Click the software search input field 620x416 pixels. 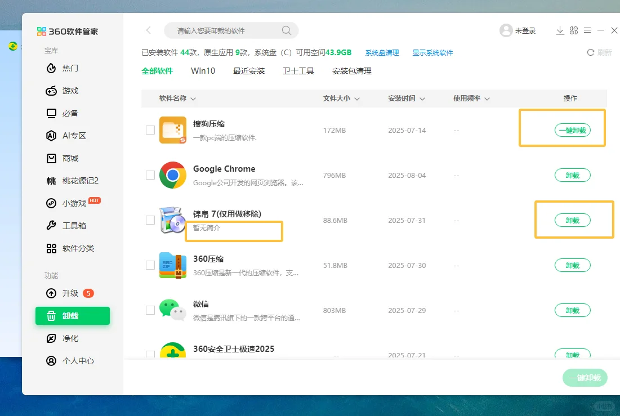(225, 30)
